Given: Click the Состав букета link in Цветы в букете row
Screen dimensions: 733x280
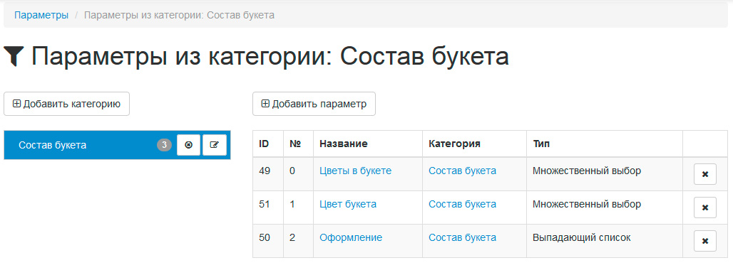Looking at the screenshot, I should click(x=462, y=171).
